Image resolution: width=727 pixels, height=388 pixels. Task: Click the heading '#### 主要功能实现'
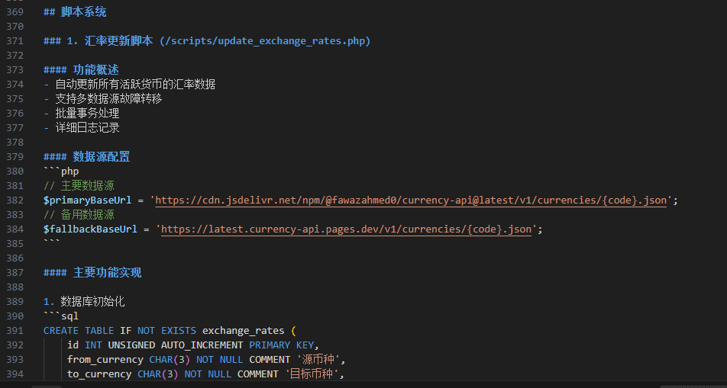92,273
